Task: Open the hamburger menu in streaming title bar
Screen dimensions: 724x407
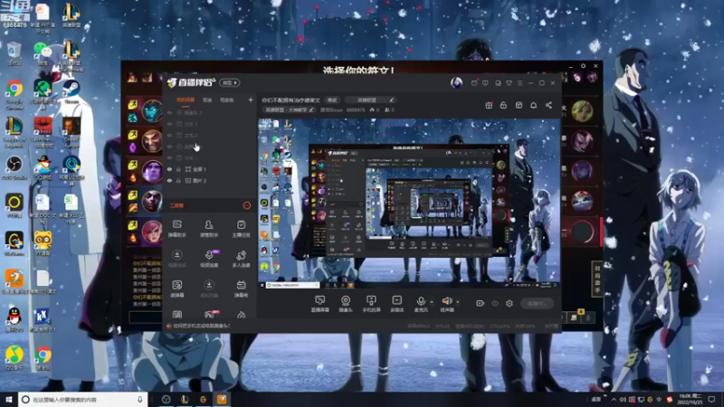Action: tap(519, 83)
